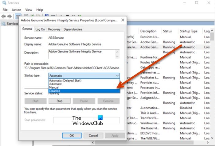Sort by the Status column header
215x146 pixels.
tap(167, 31)
